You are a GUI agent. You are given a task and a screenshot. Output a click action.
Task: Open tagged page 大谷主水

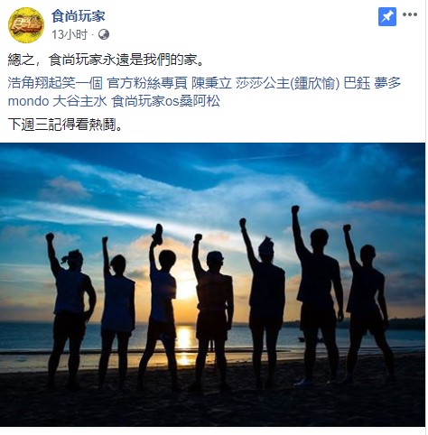(x=79, y=101)
